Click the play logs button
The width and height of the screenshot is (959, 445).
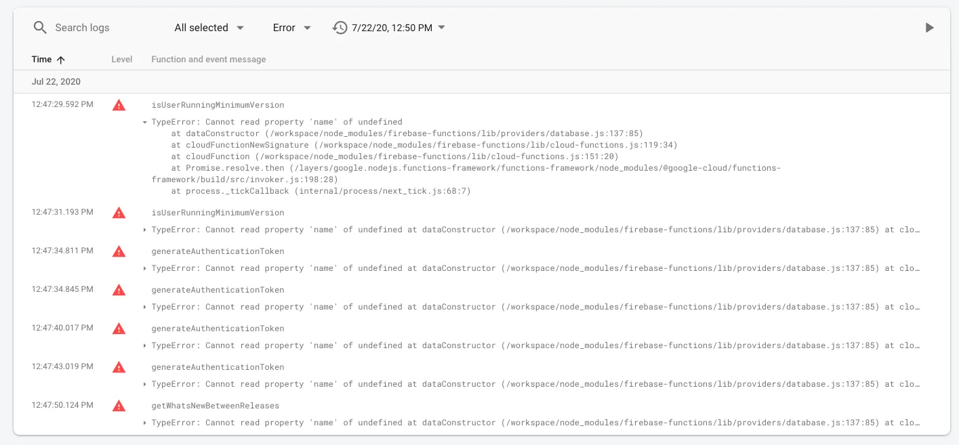pos(929,28)
